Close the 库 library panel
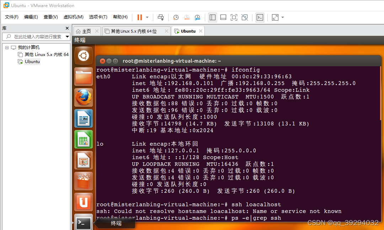 pos(67,28)
